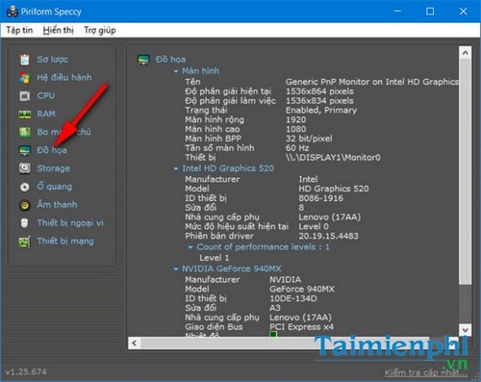This screenshot has width=481, height=382.
Task: Maximize the Piriform Speccy window
Action: tap(430, 12)
